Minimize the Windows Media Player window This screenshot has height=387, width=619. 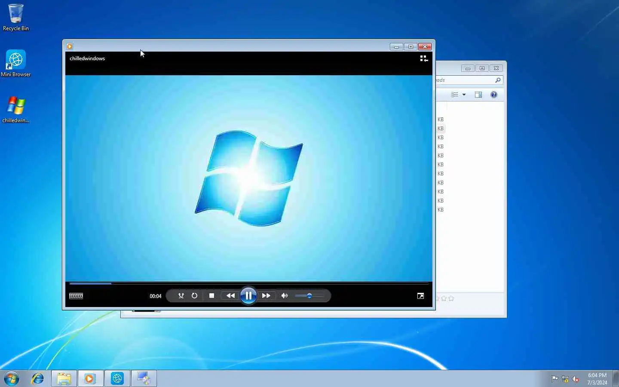[x=396, y=46]
